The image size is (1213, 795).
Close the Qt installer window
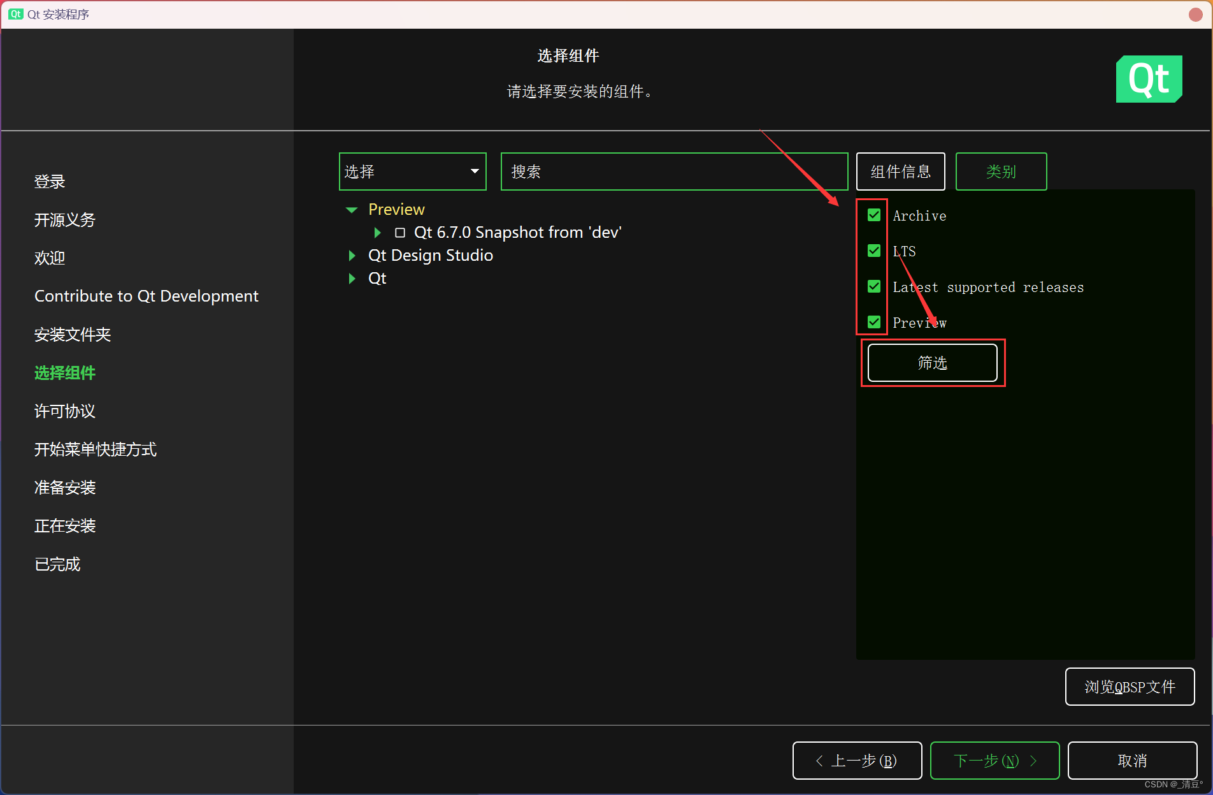point(1196,14)
